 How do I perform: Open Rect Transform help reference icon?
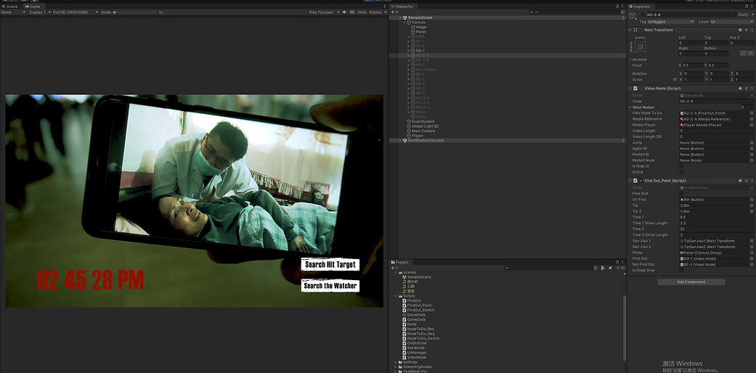(740, 30)
